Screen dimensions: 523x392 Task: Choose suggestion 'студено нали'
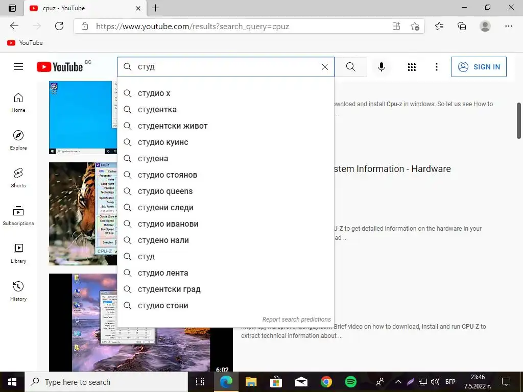(226, 240)
